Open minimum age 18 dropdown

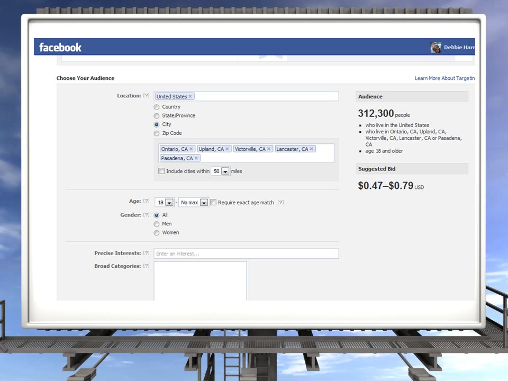165,203
